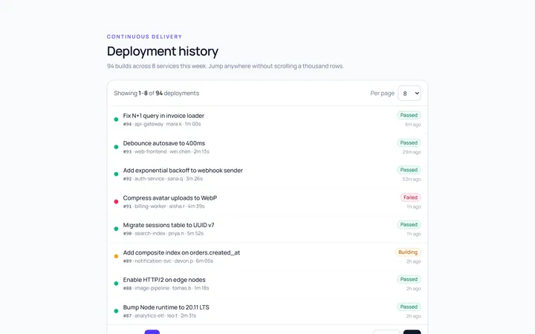
Task: Click the Building badge on build #89
Action: pyautogui.click(x=408, y=252)
